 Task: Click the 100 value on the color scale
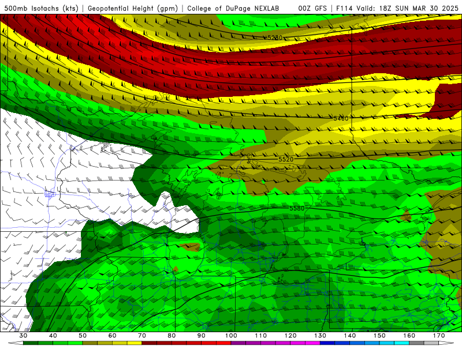coord(231,336)
